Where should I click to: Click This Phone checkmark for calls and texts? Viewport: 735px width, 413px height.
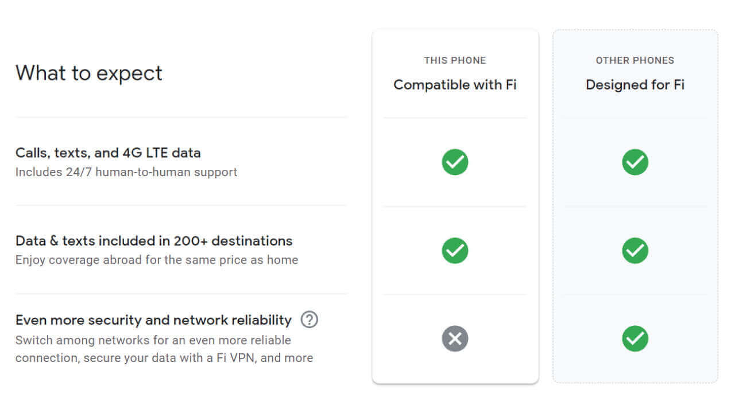(x=455, y=162)
